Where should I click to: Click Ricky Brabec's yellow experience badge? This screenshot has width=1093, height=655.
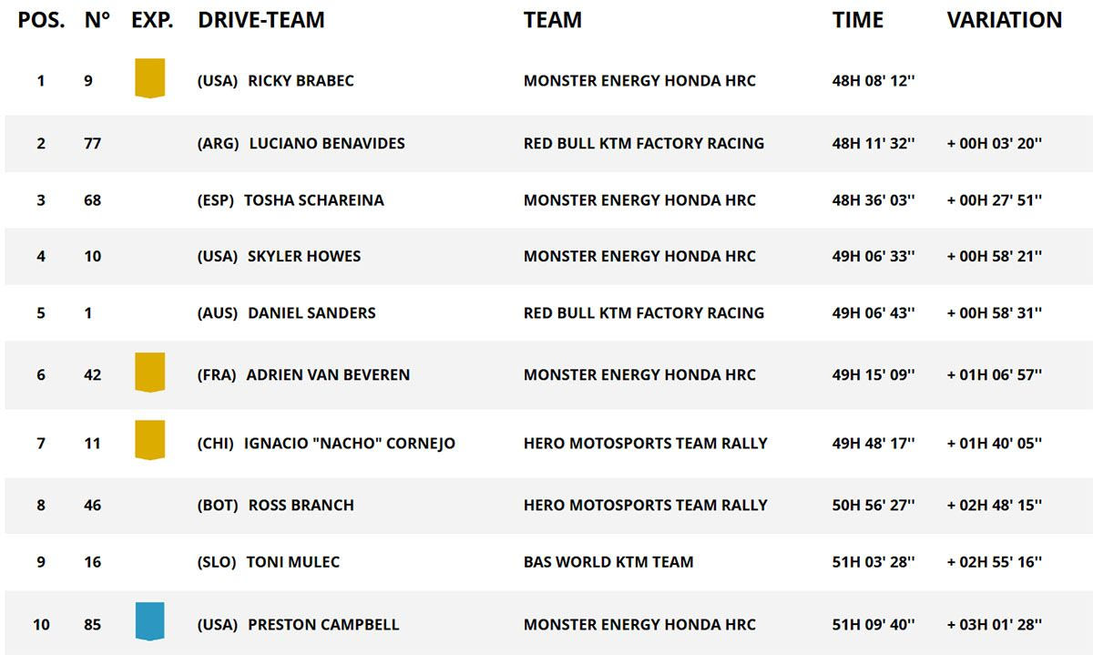(x=149, y=78)
